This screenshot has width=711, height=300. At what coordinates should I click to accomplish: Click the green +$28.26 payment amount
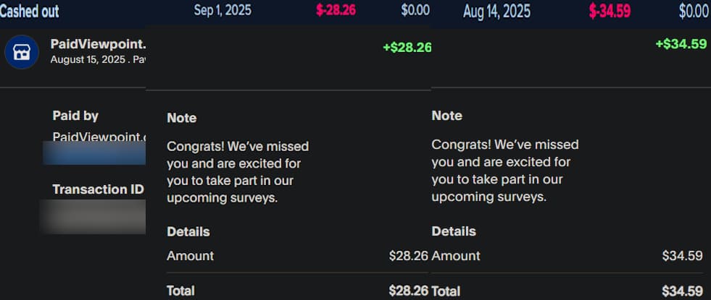407,48
